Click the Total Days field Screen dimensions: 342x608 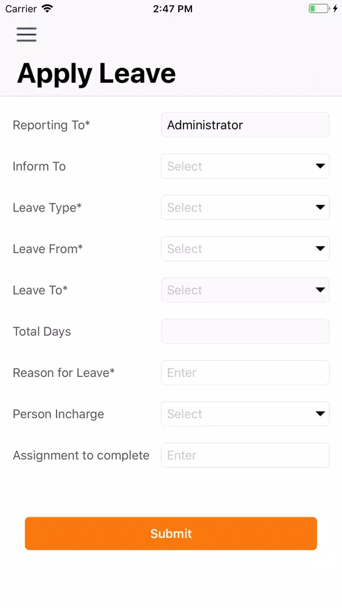[x=245, y=331]
